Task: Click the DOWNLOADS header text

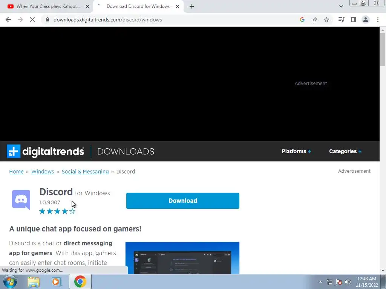Action: 126,151
